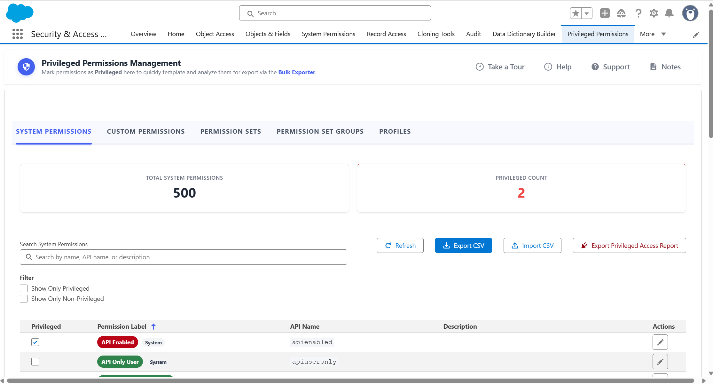
Task: Open the global actions plus icon
Action: coord(605,13)
